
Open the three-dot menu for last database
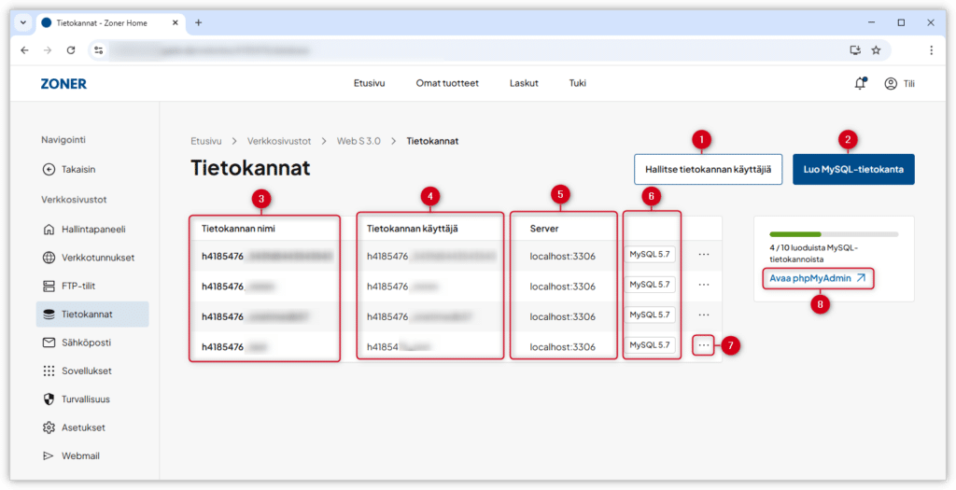[x=704, y=345]
